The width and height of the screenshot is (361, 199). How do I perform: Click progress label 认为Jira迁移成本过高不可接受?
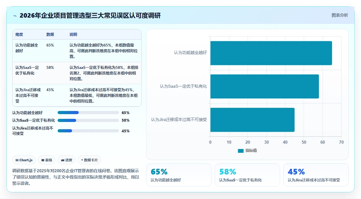coord(33,131)
